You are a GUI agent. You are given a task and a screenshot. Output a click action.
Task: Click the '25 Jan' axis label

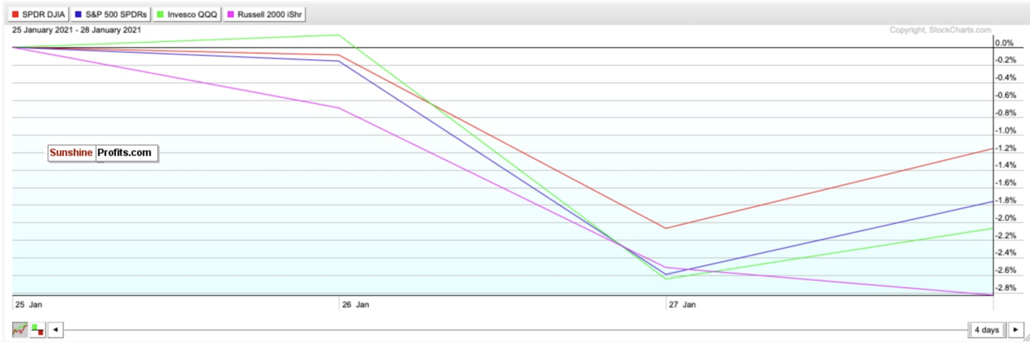(x=29, y=305)
